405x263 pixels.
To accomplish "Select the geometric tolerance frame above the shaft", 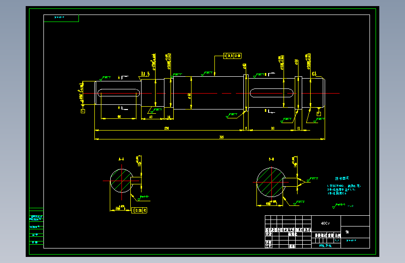I will [x=233, y=56].
